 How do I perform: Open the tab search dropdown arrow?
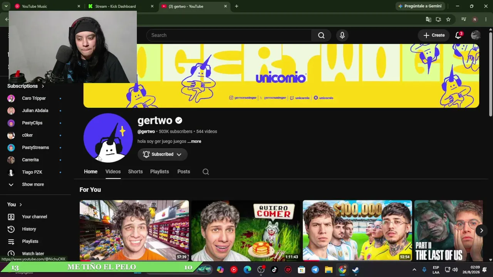click(x=6, y=6)
